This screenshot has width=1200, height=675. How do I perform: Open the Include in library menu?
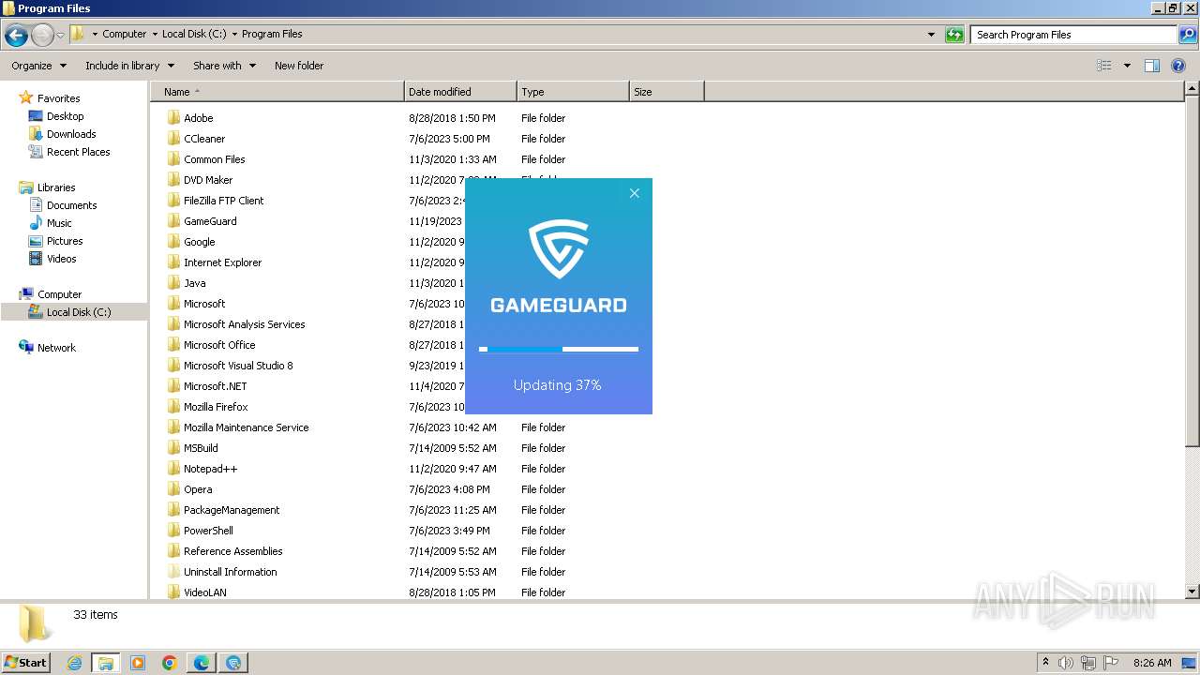pos(129,66)
